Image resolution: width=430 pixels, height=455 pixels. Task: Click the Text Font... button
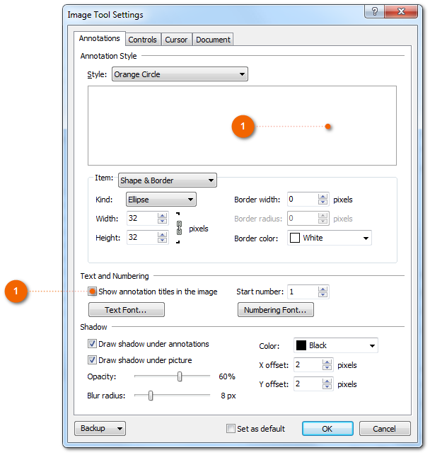pyautogui.click(x=126, y=310)
